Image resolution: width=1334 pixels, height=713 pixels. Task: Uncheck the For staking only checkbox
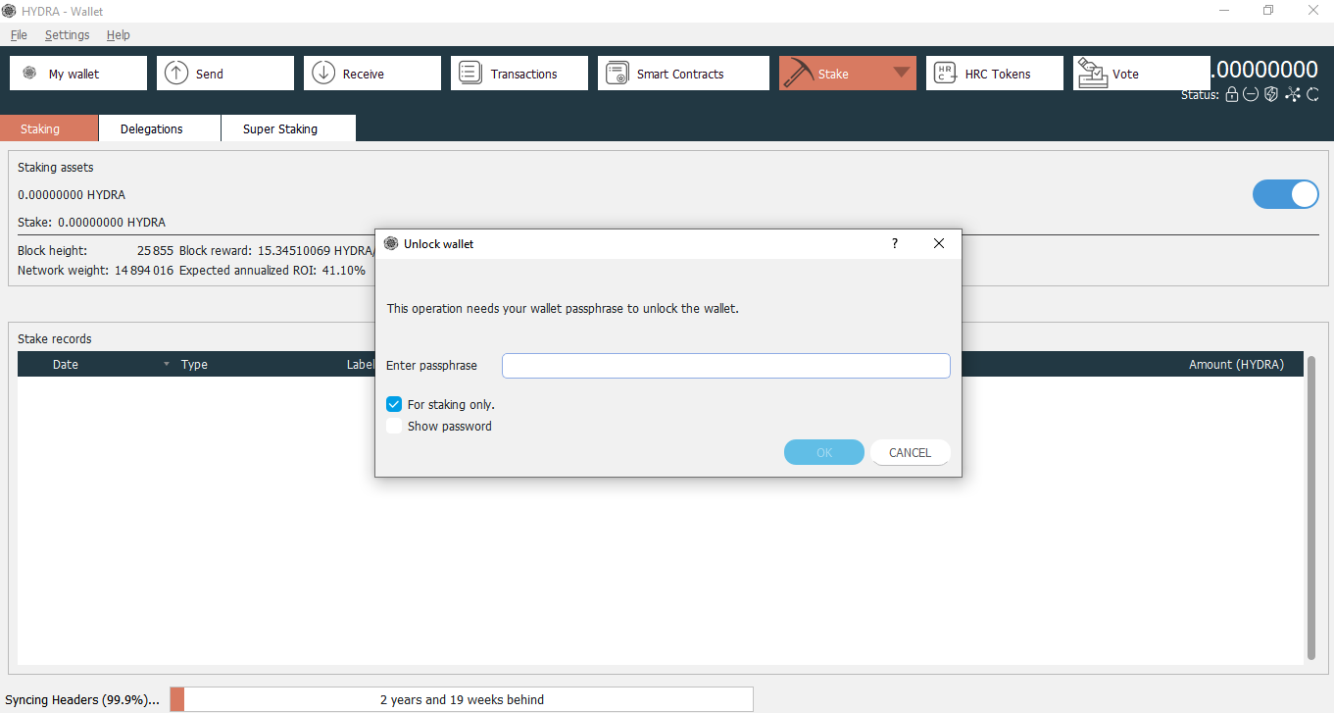[393, 403]
